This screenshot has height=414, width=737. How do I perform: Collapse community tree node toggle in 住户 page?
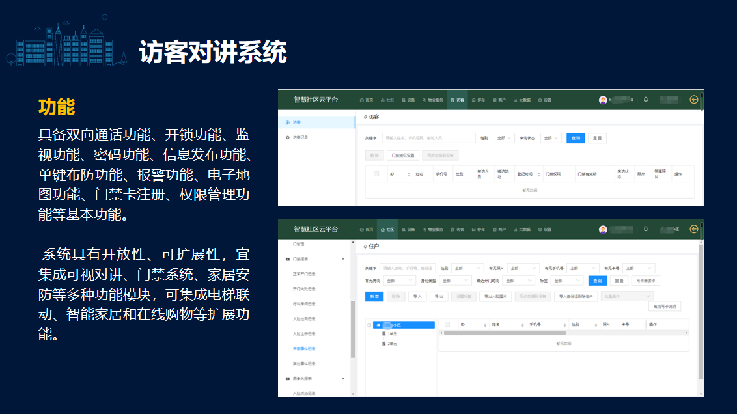point(369,325)
